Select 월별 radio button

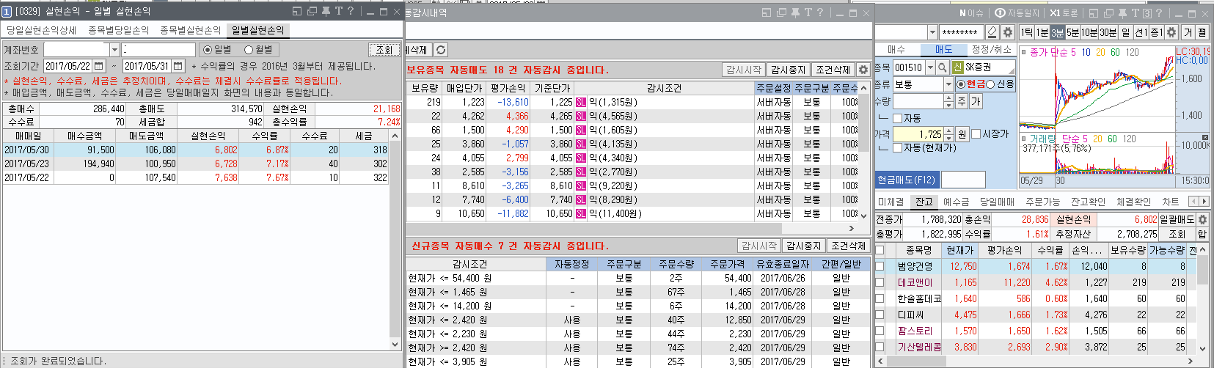click(249, 49)
